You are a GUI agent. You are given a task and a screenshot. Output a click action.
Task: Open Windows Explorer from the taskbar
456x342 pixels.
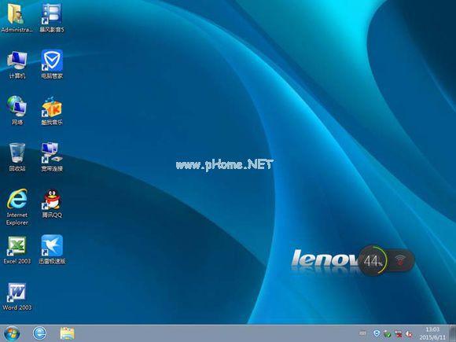(67, 333)
